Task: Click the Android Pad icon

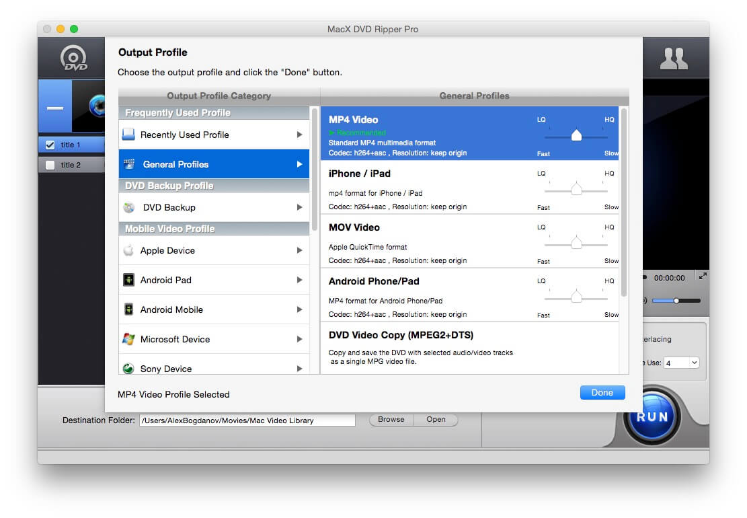Action: 128,280
